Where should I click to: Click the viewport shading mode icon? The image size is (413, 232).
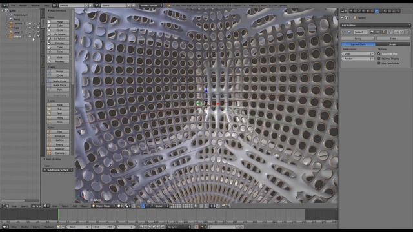[x=119, y=206]
